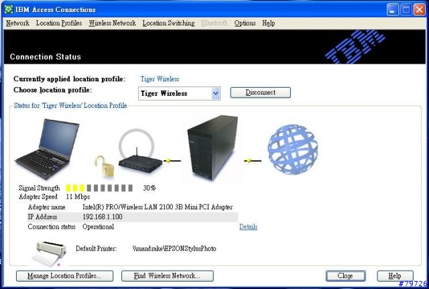Click the Disconnect button
Viewport: 429px width, 289px height.
pos(260,93)
